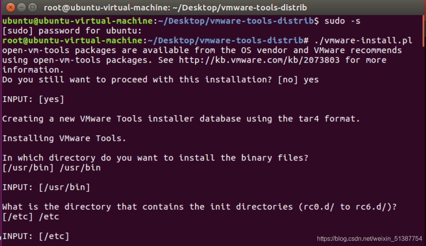The image size is (426, 246).
Task: Click the '[sudo] password for ubuntu:' line
Action: pyautogui.click(x=72, y=31)
